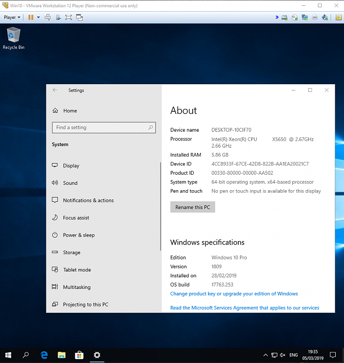Launch Microsoft Edge from taskbar

tap(44, 355)
